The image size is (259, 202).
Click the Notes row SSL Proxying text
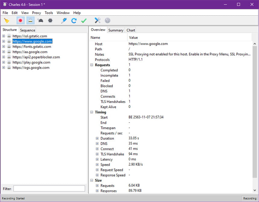click(189, 54)
